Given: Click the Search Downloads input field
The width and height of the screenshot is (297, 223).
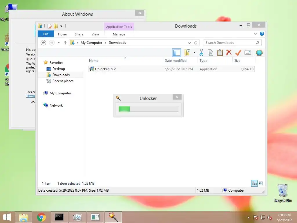Looking at the screenshot, I should click(x=232, y=43).
